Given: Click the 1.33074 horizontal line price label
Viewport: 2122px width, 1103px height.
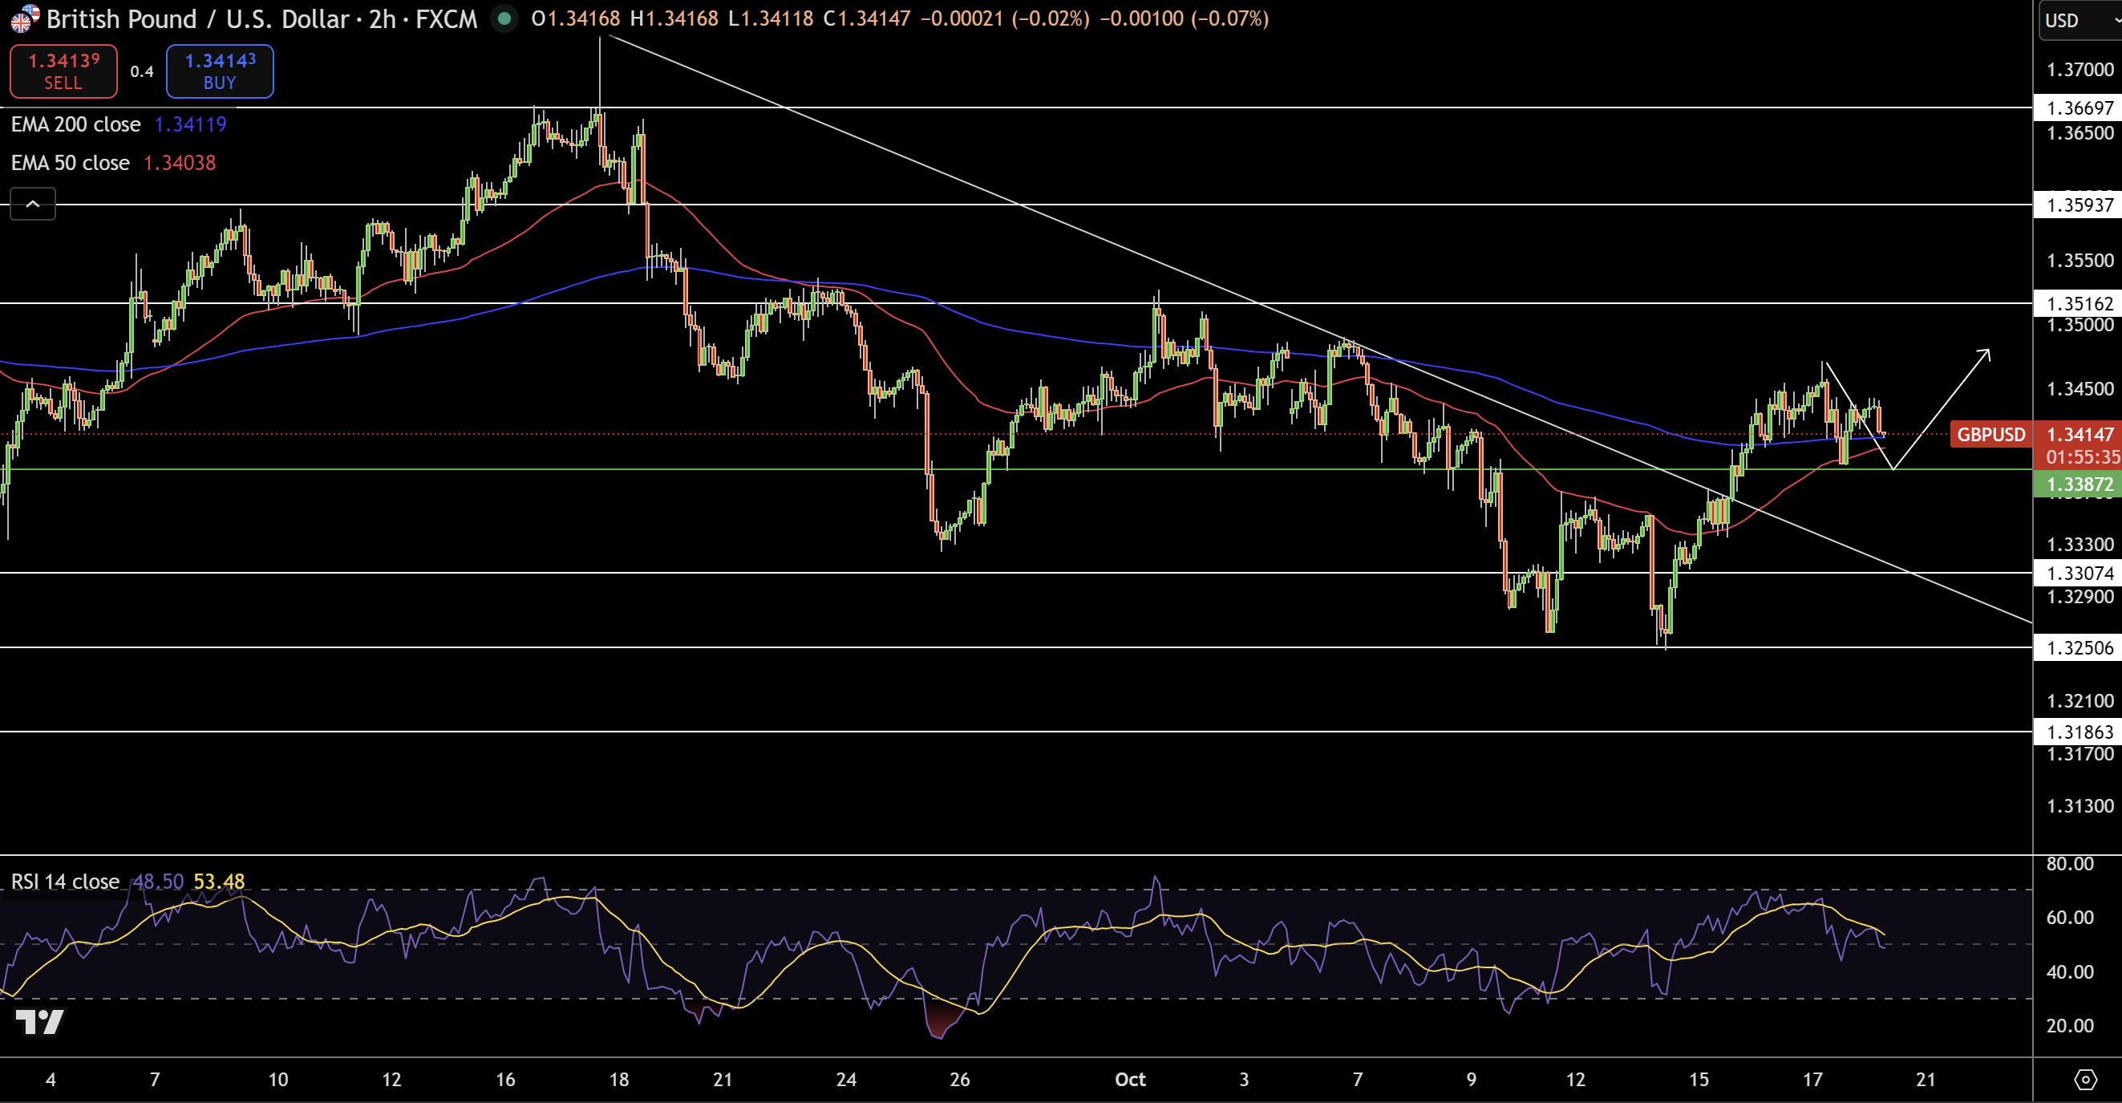Looking at the screenshot, I should [x=2079, y=573].
